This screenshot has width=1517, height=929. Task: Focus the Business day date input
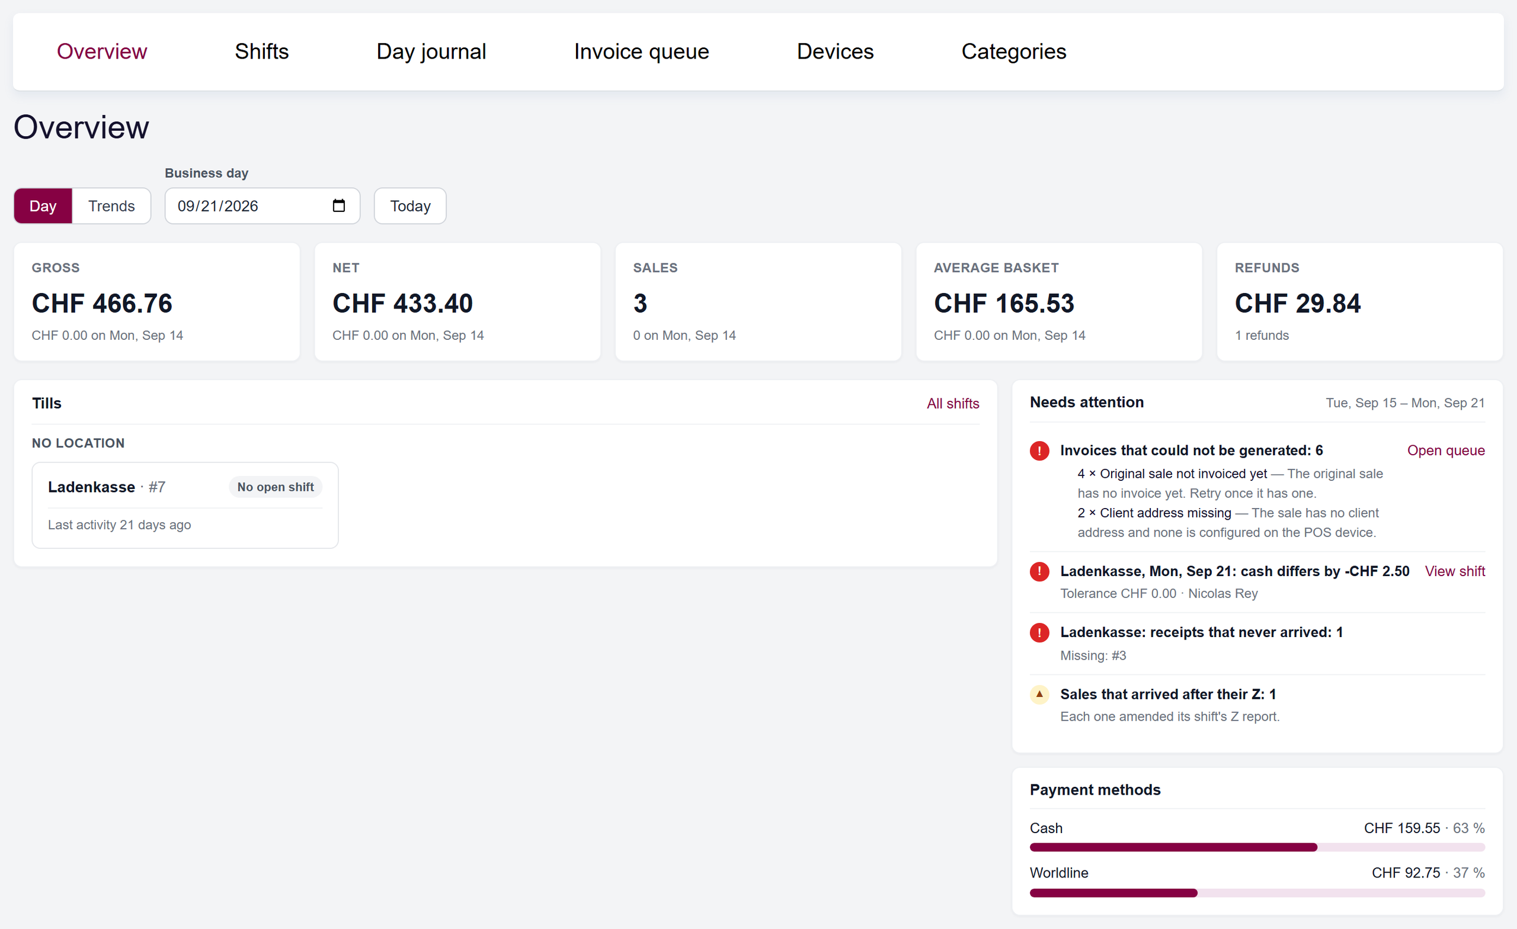[x=263, y=206]
